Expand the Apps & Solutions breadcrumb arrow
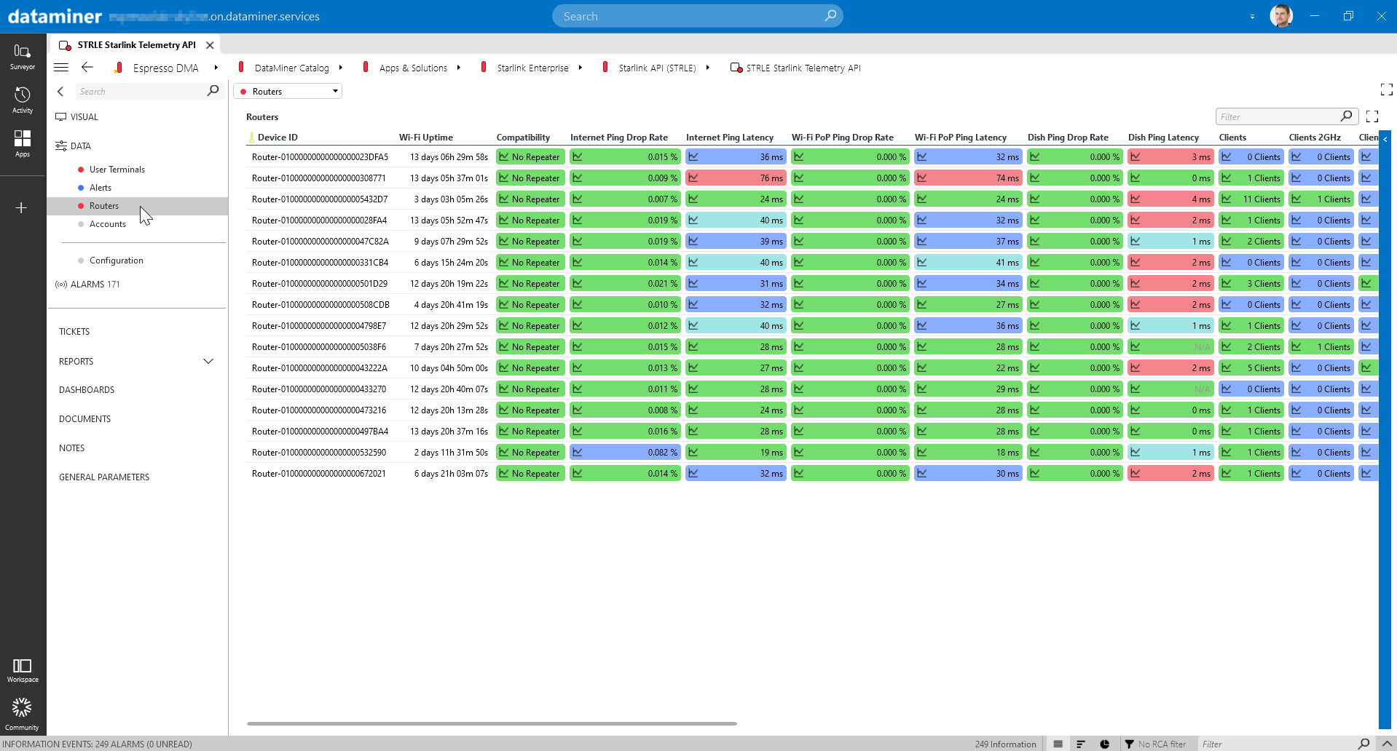 coord(459,68)
